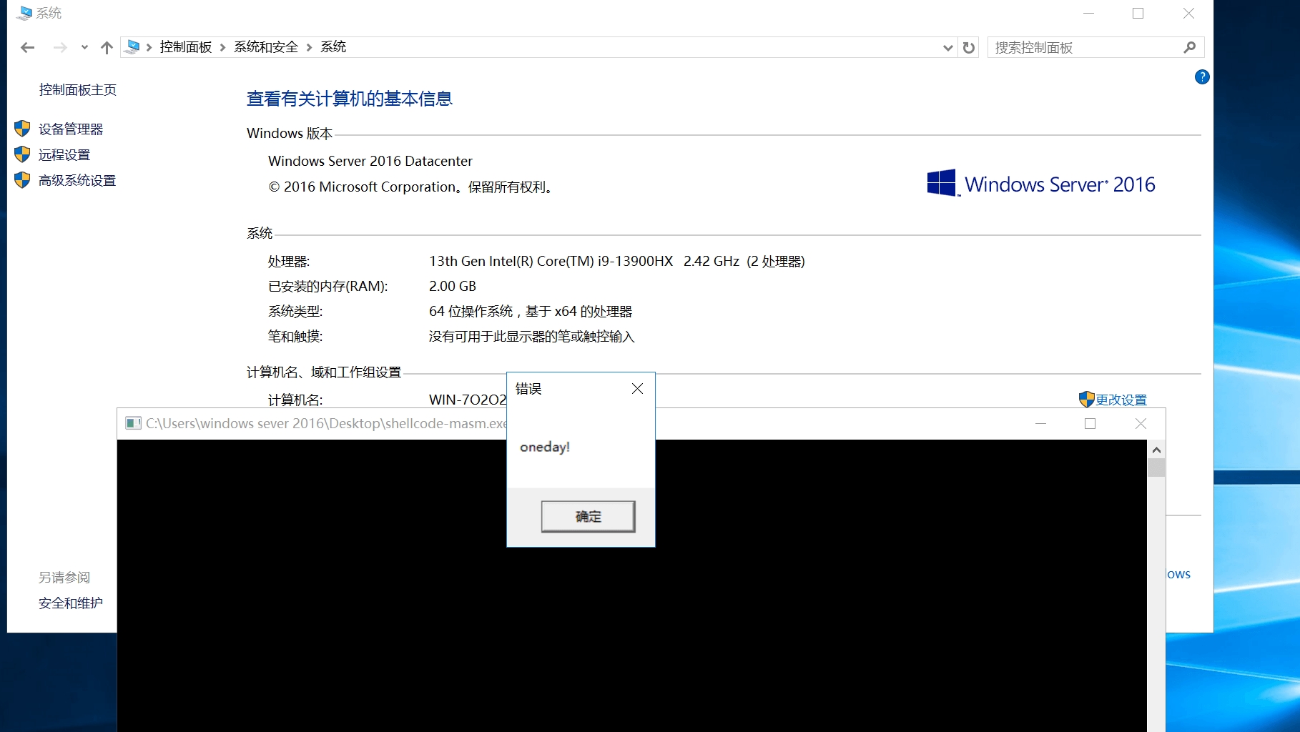Select 系统和安全 in breadcrumb path
This screenshot has height=732, width=1300.
265,47
